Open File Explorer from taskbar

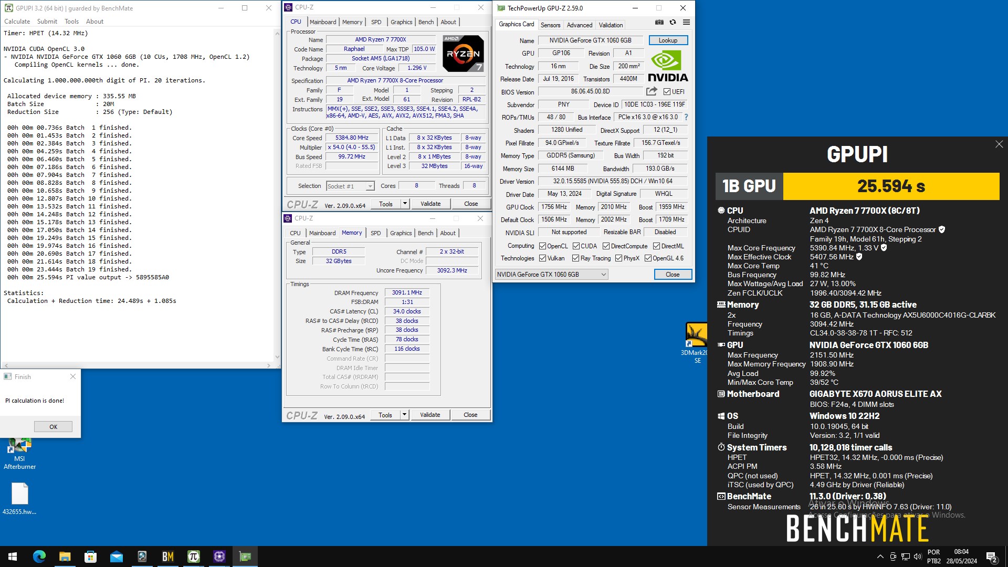click(65, 556)
